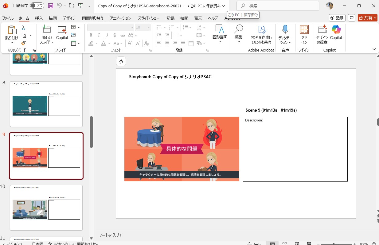379x245 pixels.
Task: Collapse the ribbon with chevron
Action: 374,49
